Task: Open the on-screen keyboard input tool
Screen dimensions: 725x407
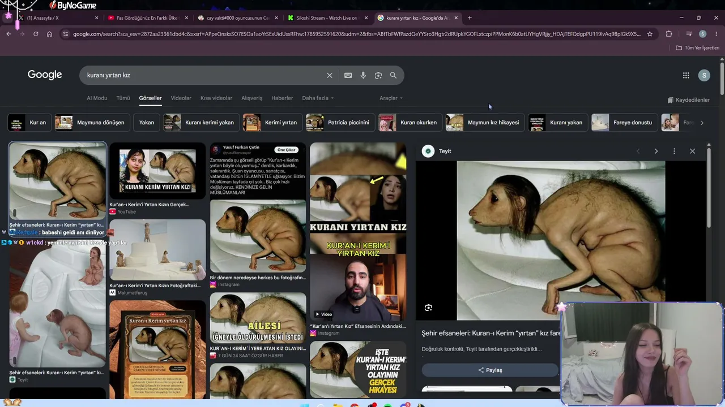Action: click(x=348, y=75)
